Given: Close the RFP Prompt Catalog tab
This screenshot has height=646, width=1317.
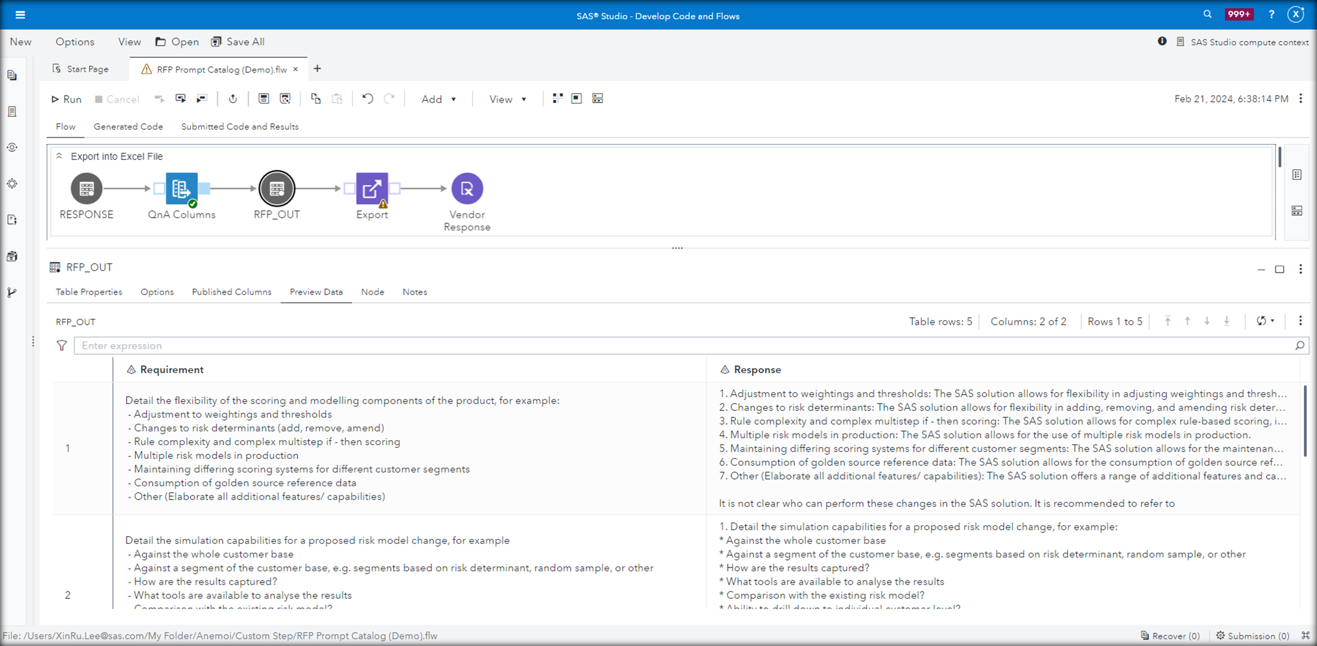Looking at the screenshot, I should point(295,69).
